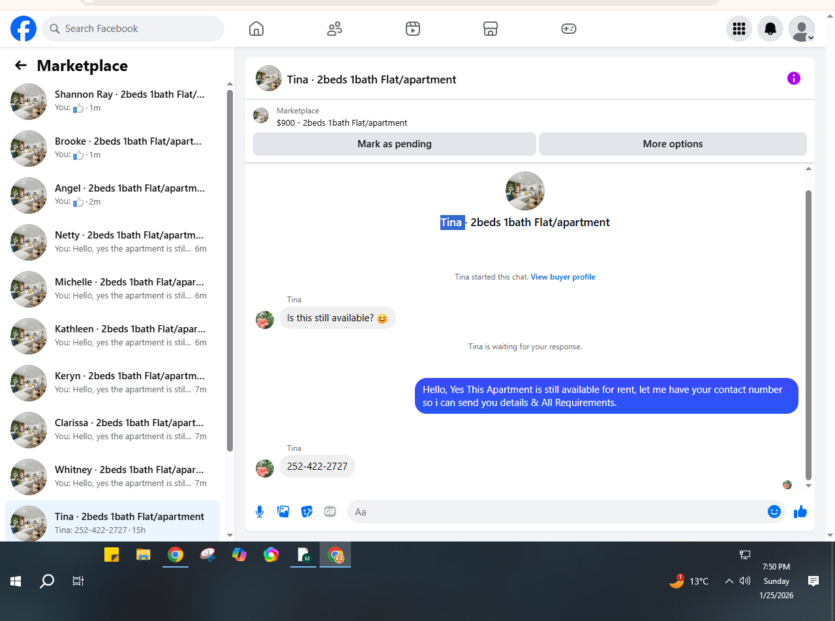Image resolution: width=835 pixels, height=621 pixels.
Task: Click the chat messages scrollbar
Action: [808, 336]
